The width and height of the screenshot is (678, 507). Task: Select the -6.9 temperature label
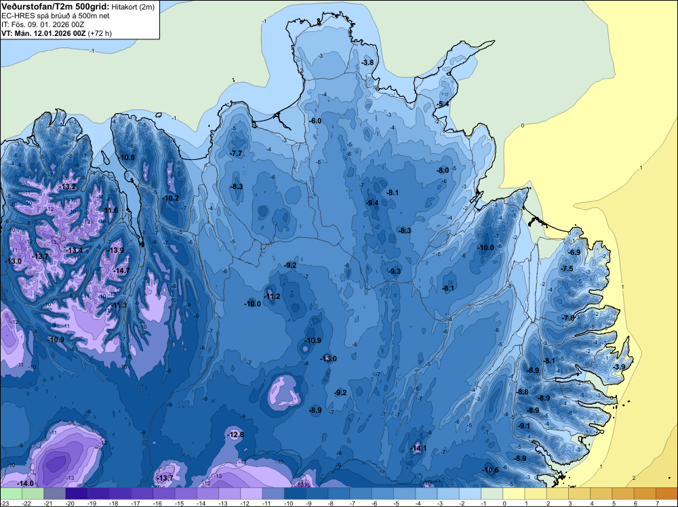575,252
